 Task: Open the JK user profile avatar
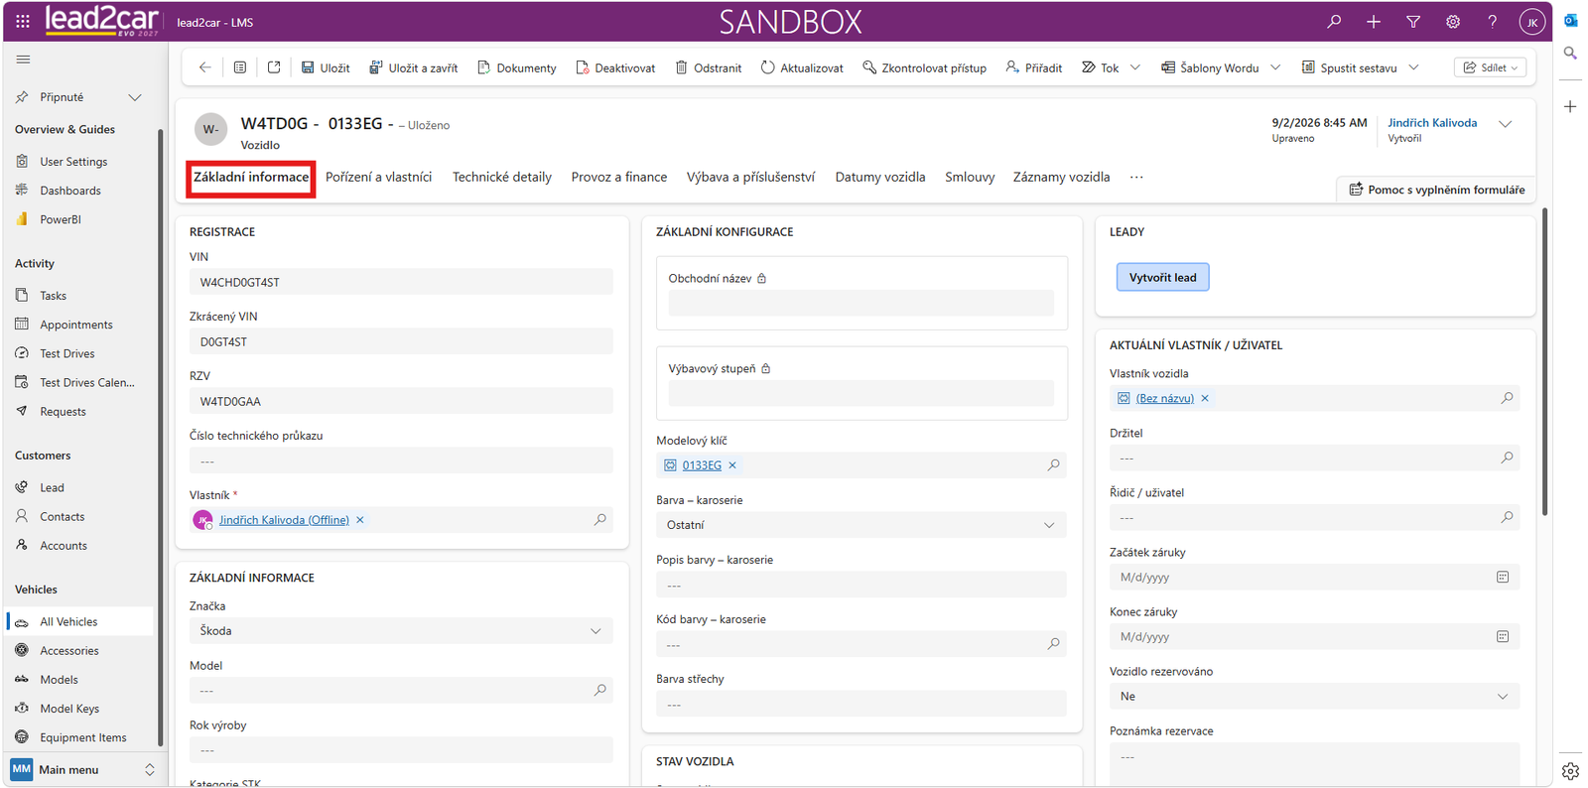point(1532,21)
